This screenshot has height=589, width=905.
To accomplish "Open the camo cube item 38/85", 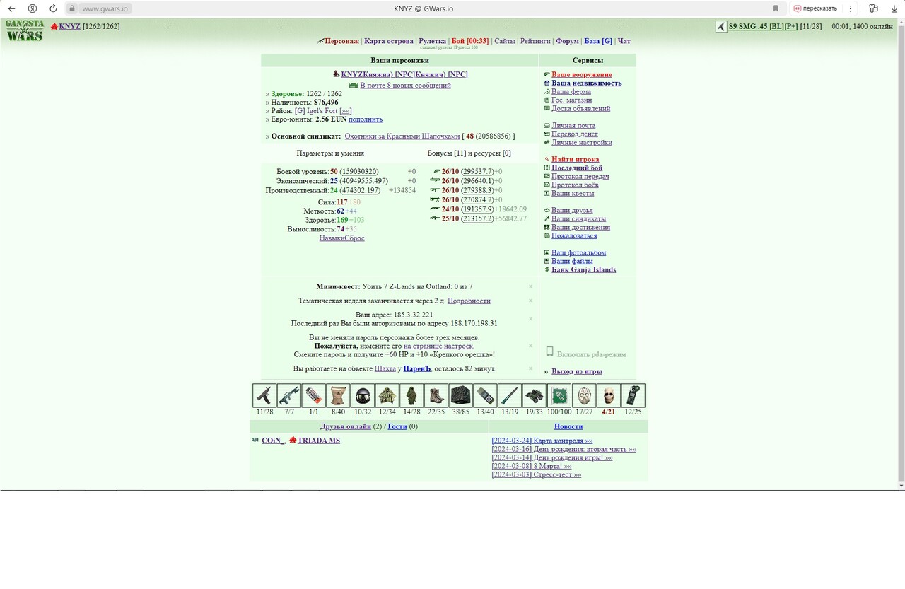I will (461, 395).
